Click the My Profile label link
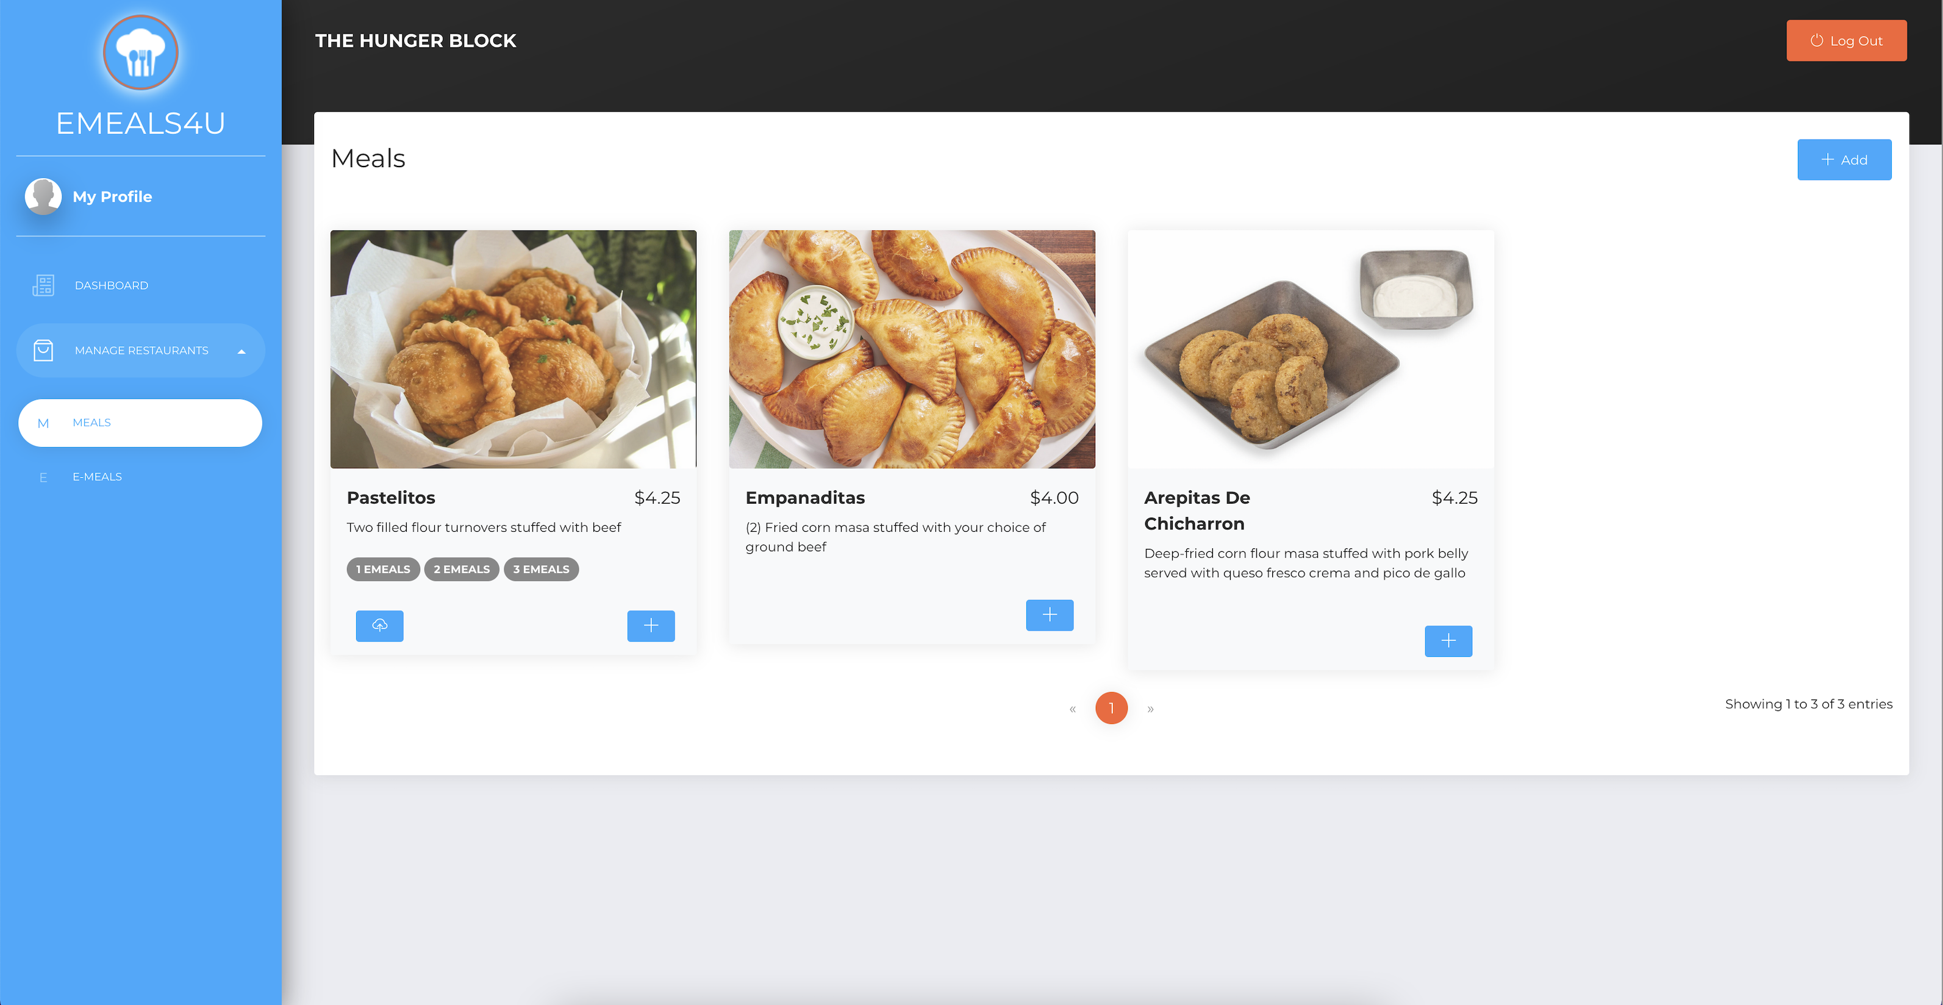 [x=112, y=196]
